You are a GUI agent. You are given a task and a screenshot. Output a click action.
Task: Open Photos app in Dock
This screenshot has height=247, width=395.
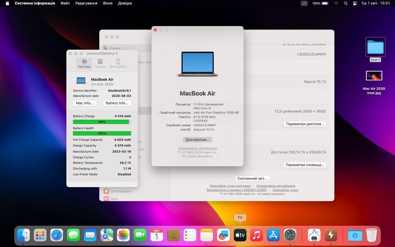123,235
